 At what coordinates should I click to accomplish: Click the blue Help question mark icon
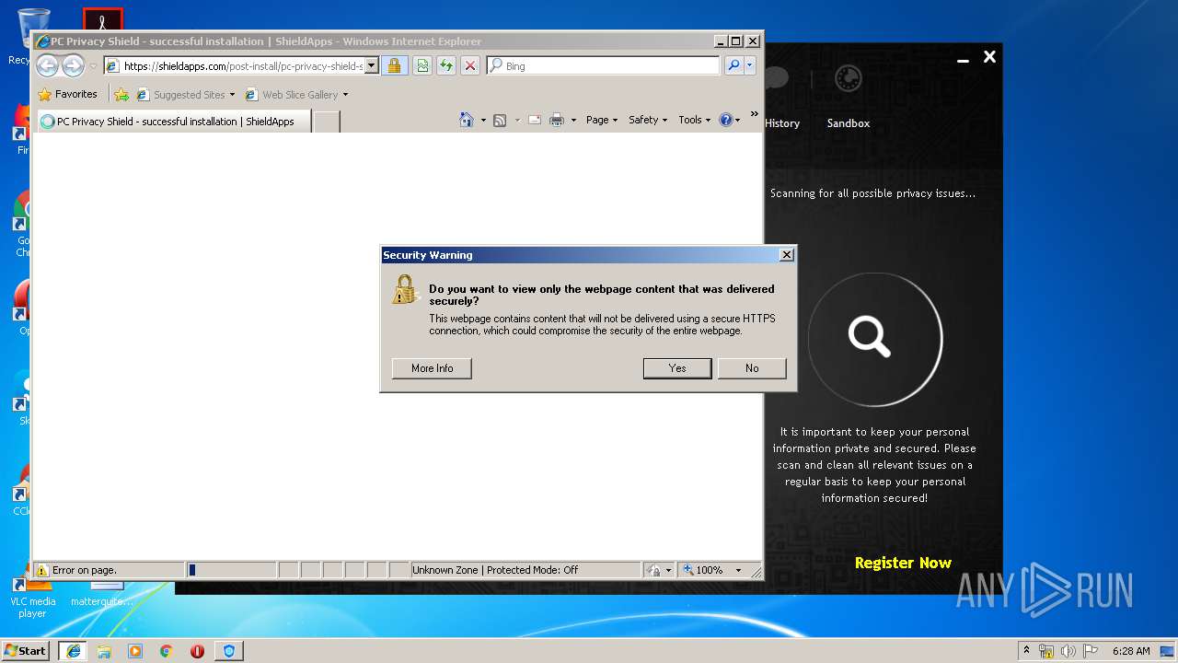pyautogui.click(x=725, y=120)
